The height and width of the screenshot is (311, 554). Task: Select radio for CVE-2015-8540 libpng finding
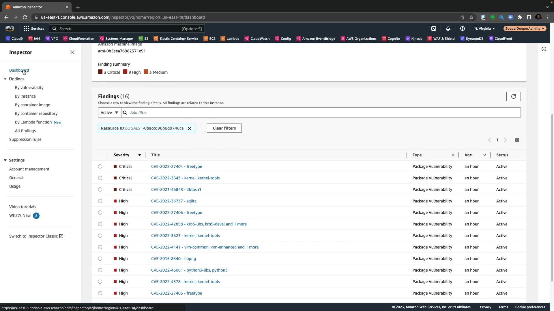click(100, 259)
